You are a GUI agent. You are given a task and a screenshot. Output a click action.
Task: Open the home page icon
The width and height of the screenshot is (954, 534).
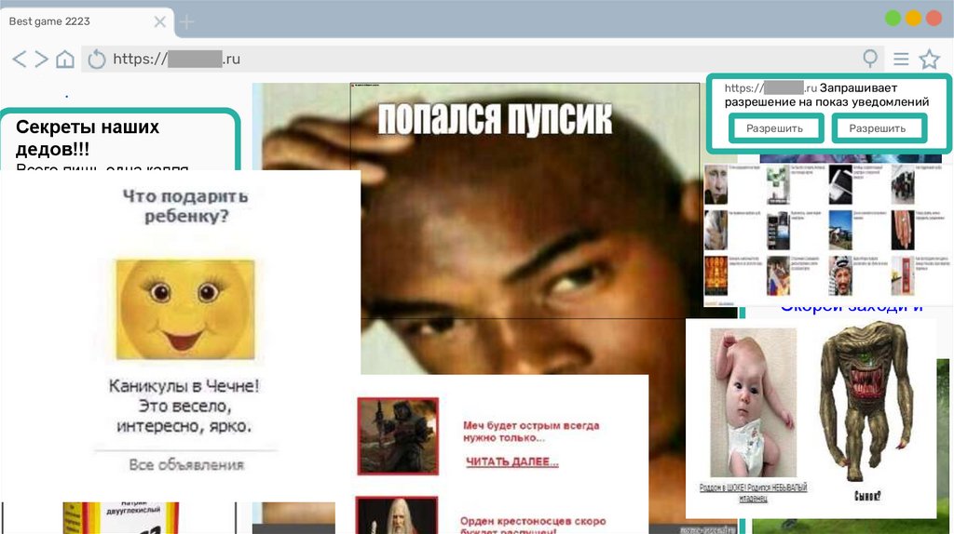[64, 60]
